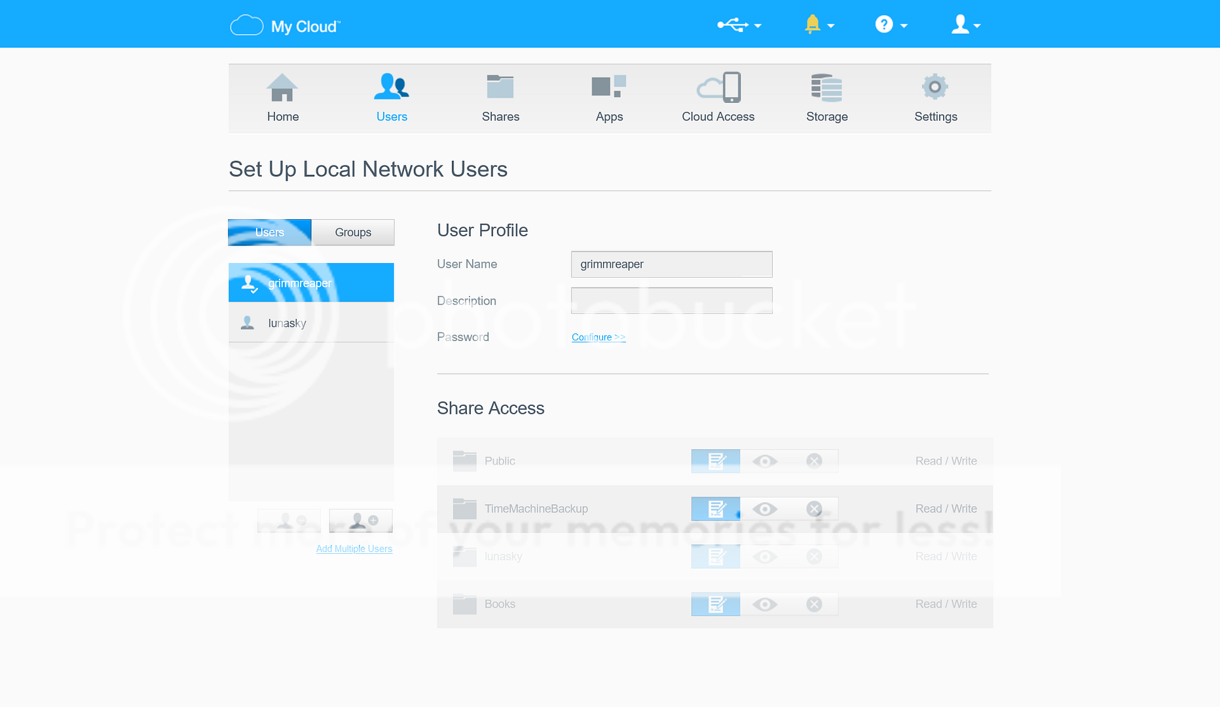Open the Storage section icon
1220x707 pixels.
[x=826, y=88]
